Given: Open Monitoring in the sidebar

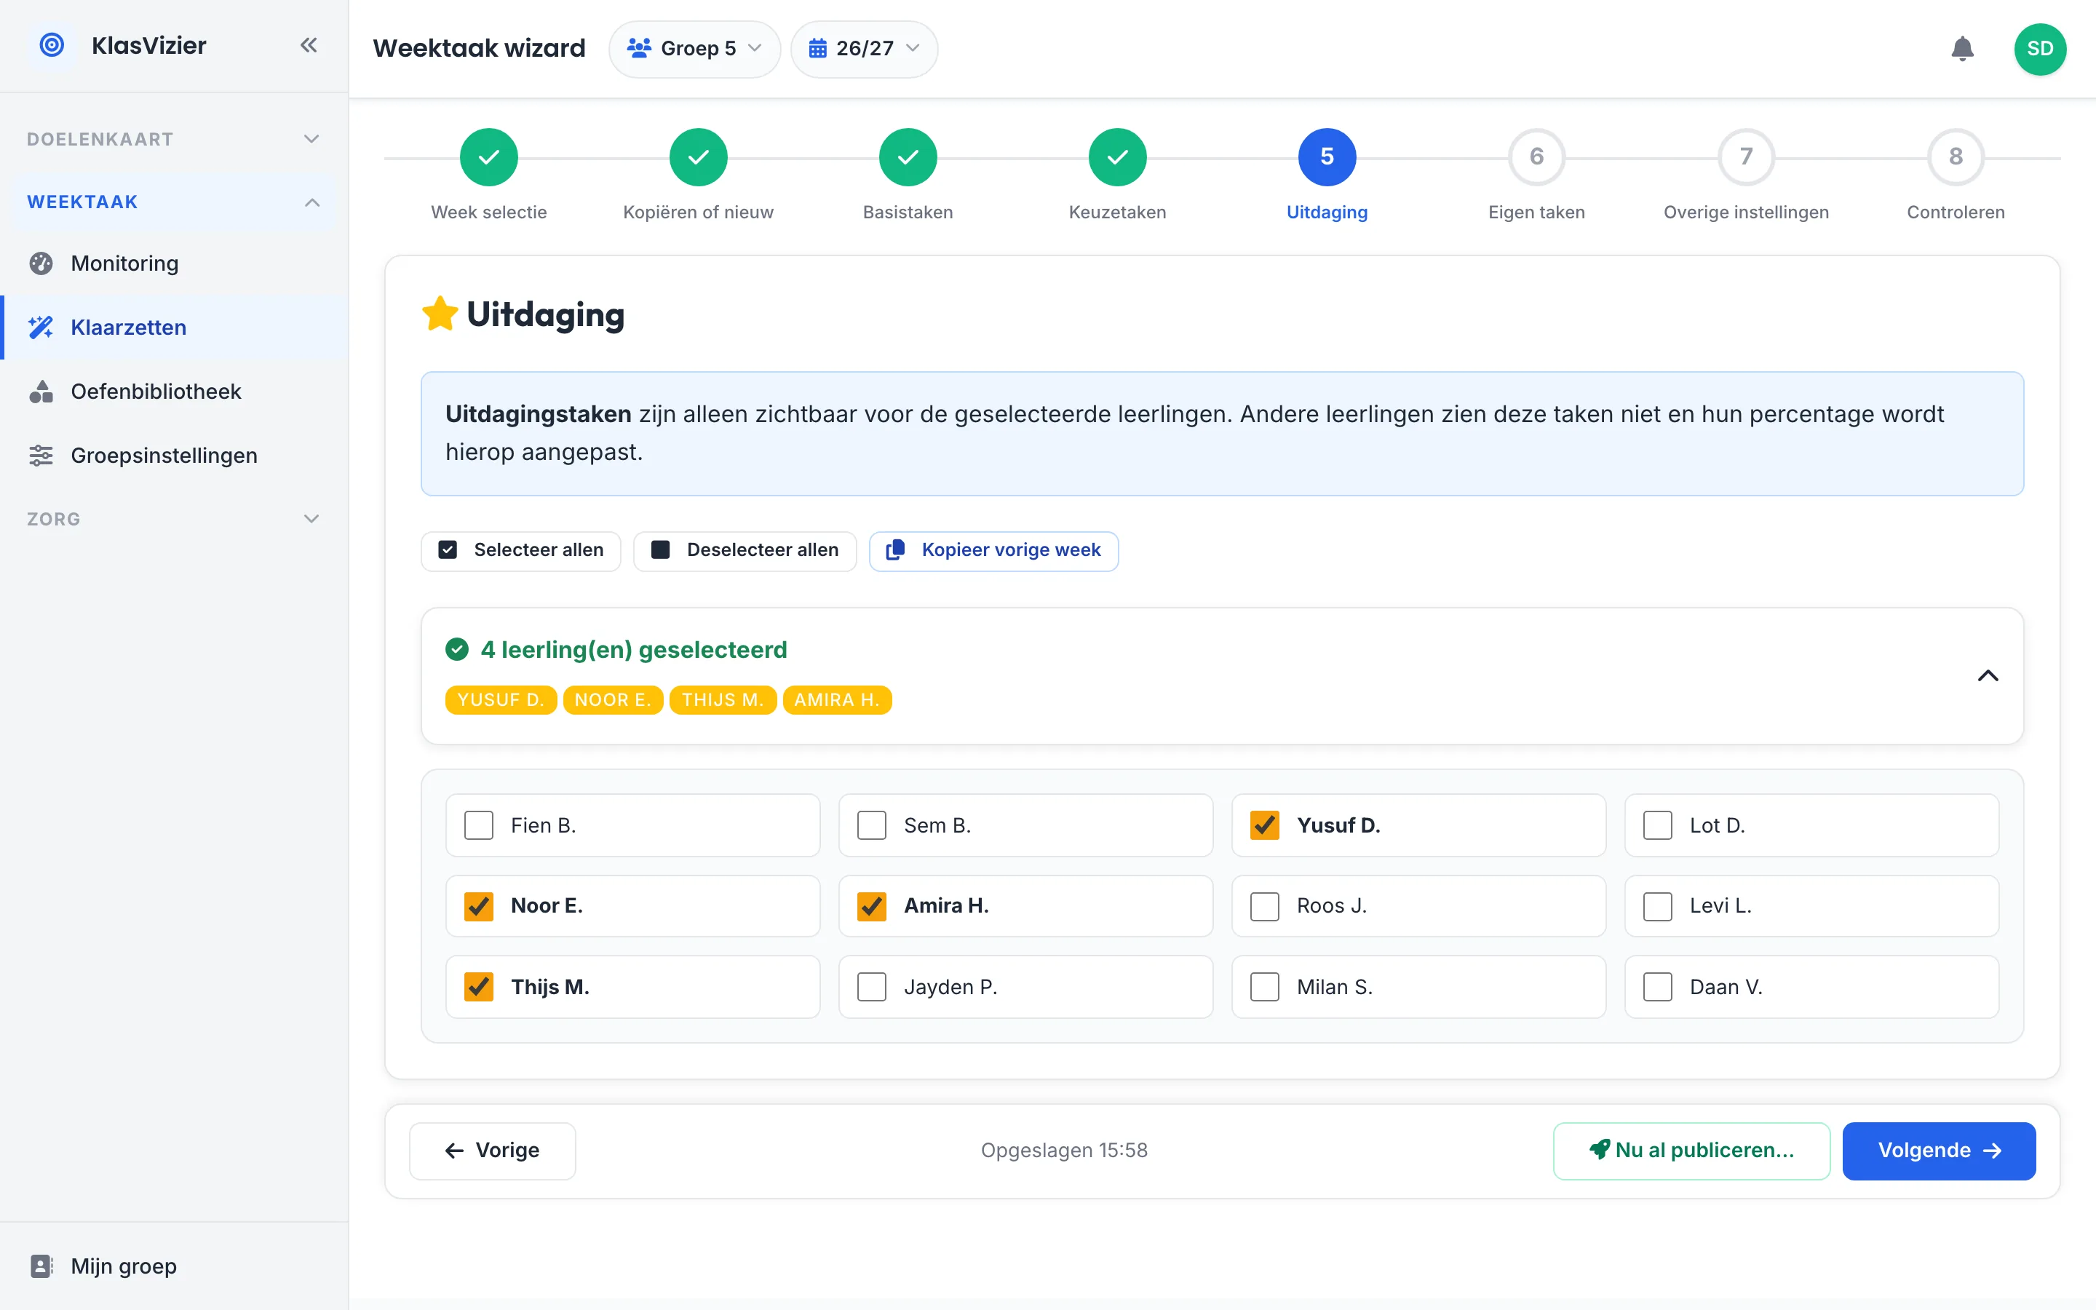Looking at the screenshot, I should click(175, 263).
